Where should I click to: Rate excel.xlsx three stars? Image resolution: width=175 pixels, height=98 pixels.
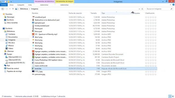(x=151, y=69)
